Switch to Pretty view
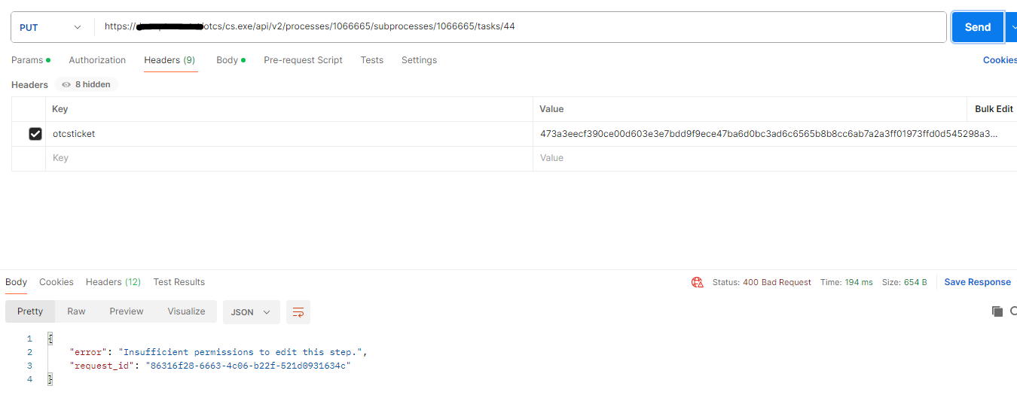1017x410 pixels. (x=30, y=311)
